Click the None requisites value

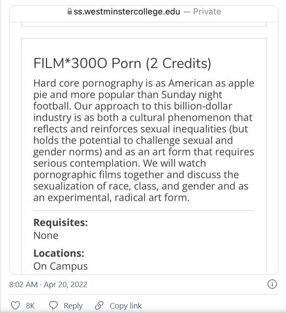46,235
